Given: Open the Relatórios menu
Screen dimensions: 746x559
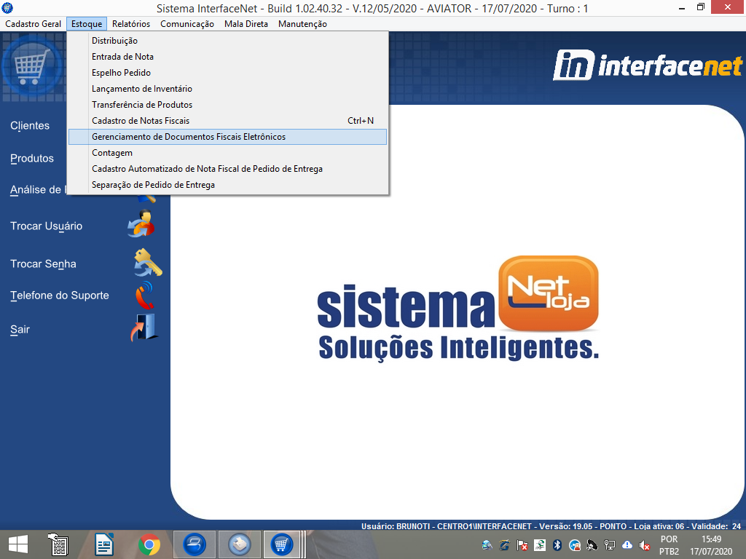Looking at the screenshot, I should coord(131,24).
